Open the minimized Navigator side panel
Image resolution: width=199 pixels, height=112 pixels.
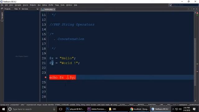coord(2,17)
